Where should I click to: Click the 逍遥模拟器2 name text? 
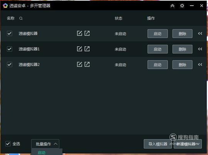pos(29,65)
